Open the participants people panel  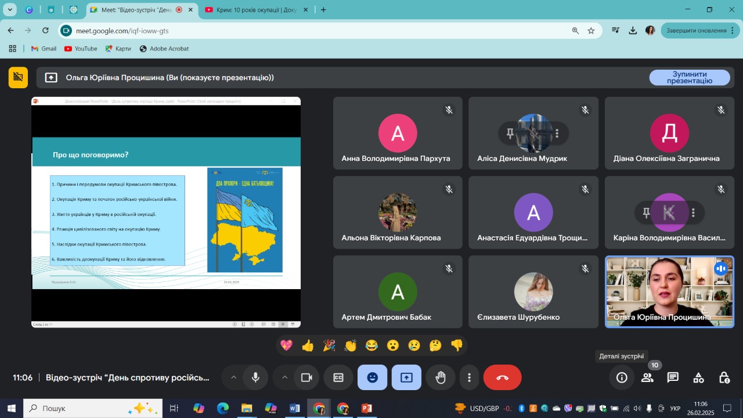(647, 377)
